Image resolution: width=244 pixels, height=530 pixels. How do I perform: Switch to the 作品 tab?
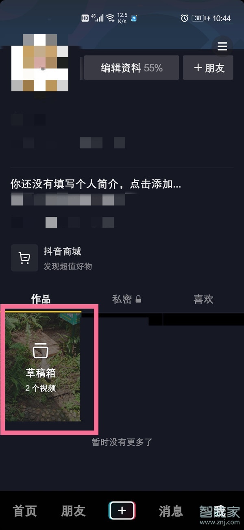click(x=41, y=299)
